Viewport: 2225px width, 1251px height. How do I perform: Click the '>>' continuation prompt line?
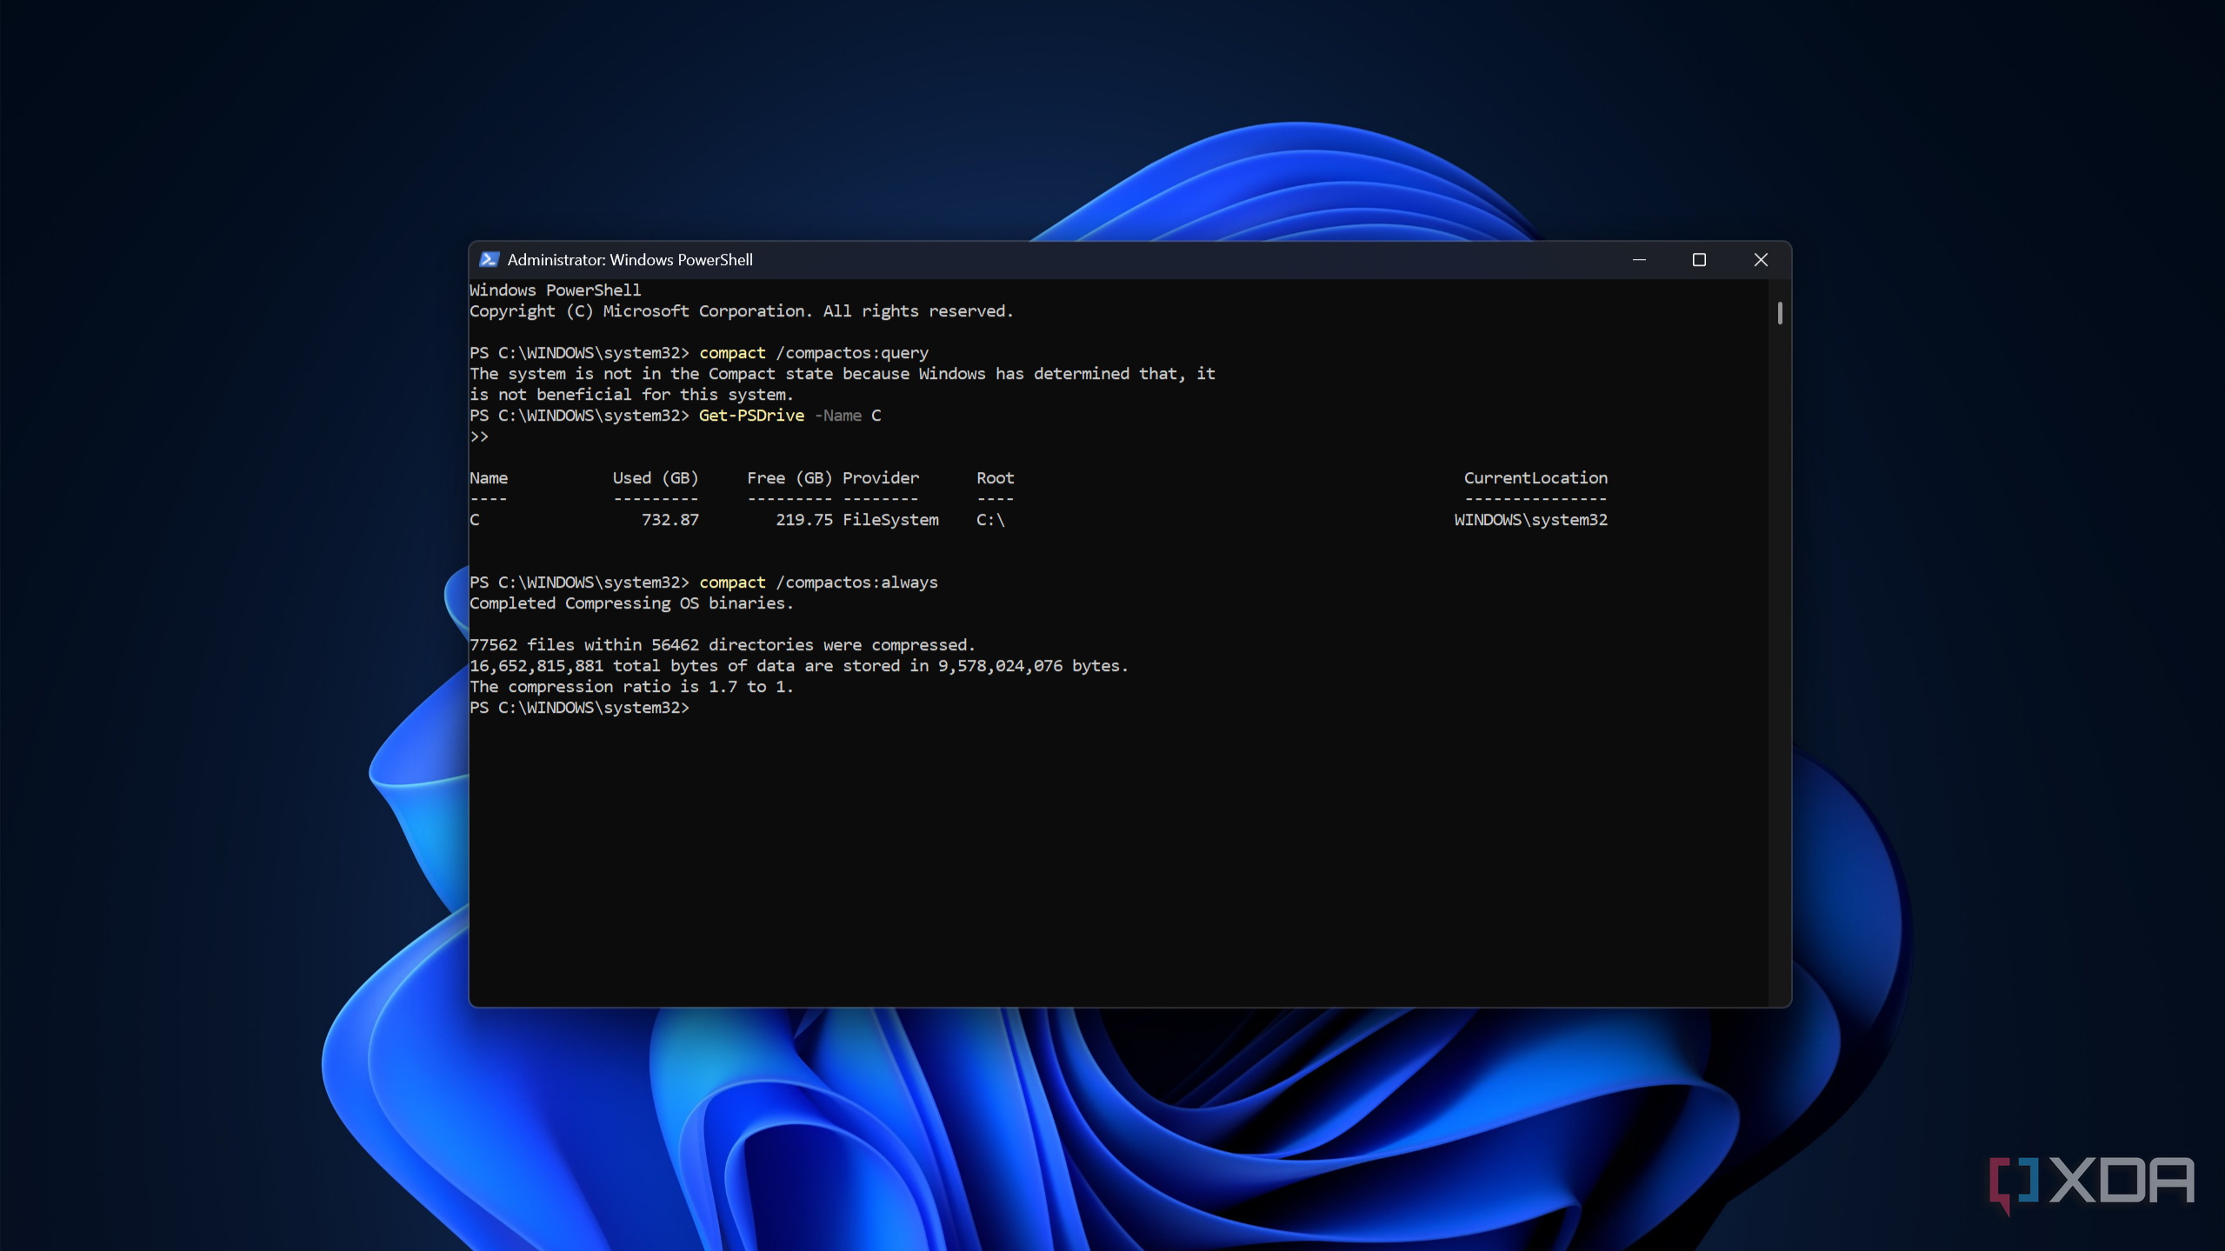coord(479,436)
